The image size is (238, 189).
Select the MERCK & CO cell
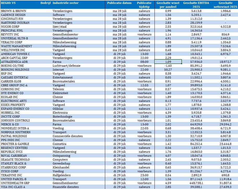pos(10,124)
